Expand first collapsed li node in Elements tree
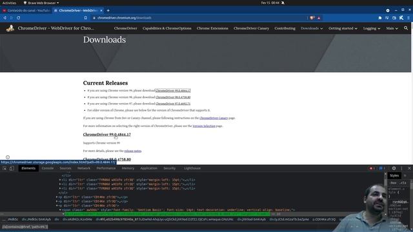This screenshot has height=232, width=413. point(60,180)
